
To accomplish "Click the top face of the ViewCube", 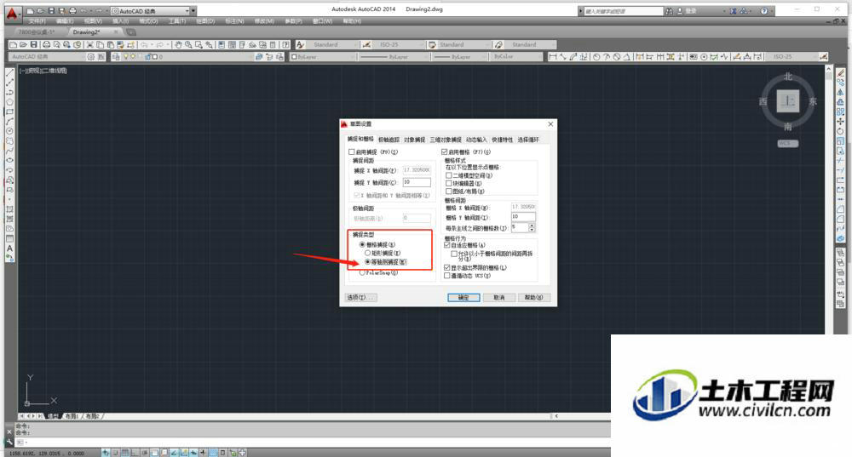I will pyautogui.click(x=787, y=101).
